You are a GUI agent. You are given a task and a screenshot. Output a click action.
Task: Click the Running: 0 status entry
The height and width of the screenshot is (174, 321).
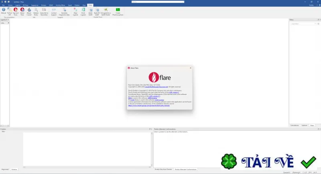[297, 172]
